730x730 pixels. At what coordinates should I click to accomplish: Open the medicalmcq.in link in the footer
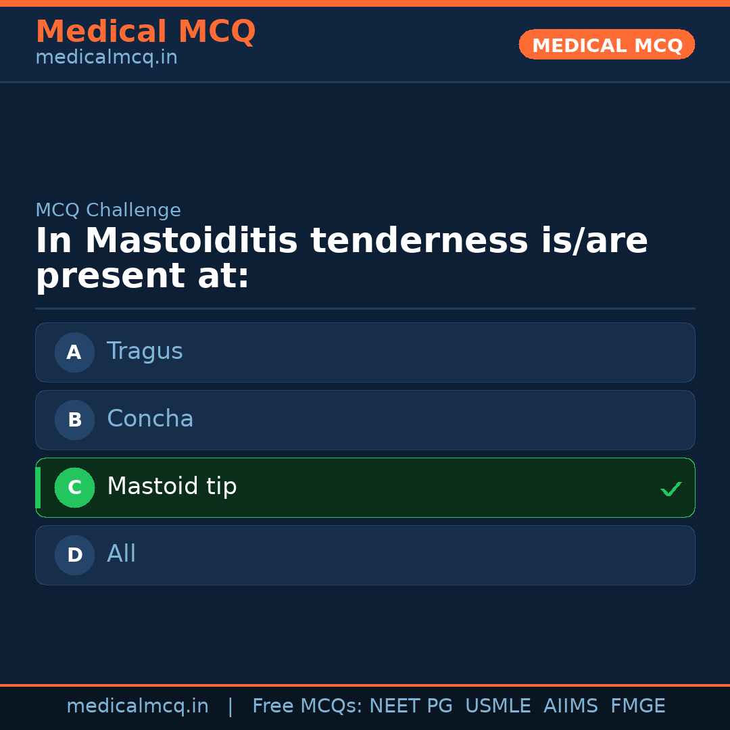click(x=137, y=706)
